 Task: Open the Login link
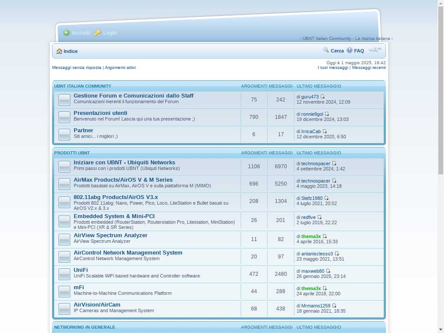[x=110, y=33]
